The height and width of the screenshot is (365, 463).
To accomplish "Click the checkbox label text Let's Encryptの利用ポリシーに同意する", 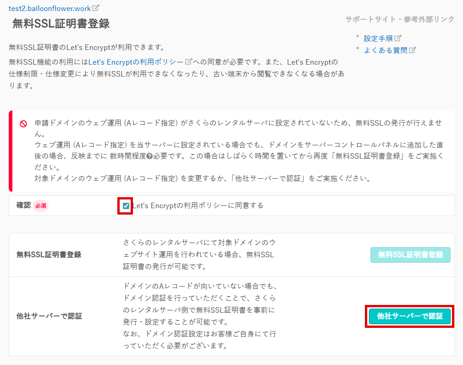I will click(198, 206).
